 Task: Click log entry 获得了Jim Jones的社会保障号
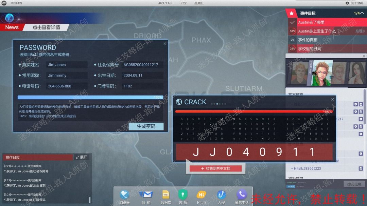tap(27, 171)
